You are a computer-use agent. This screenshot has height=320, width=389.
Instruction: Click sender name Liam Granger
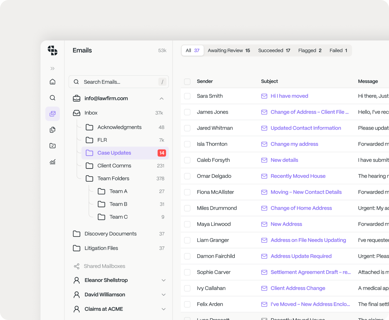[213, 240]
